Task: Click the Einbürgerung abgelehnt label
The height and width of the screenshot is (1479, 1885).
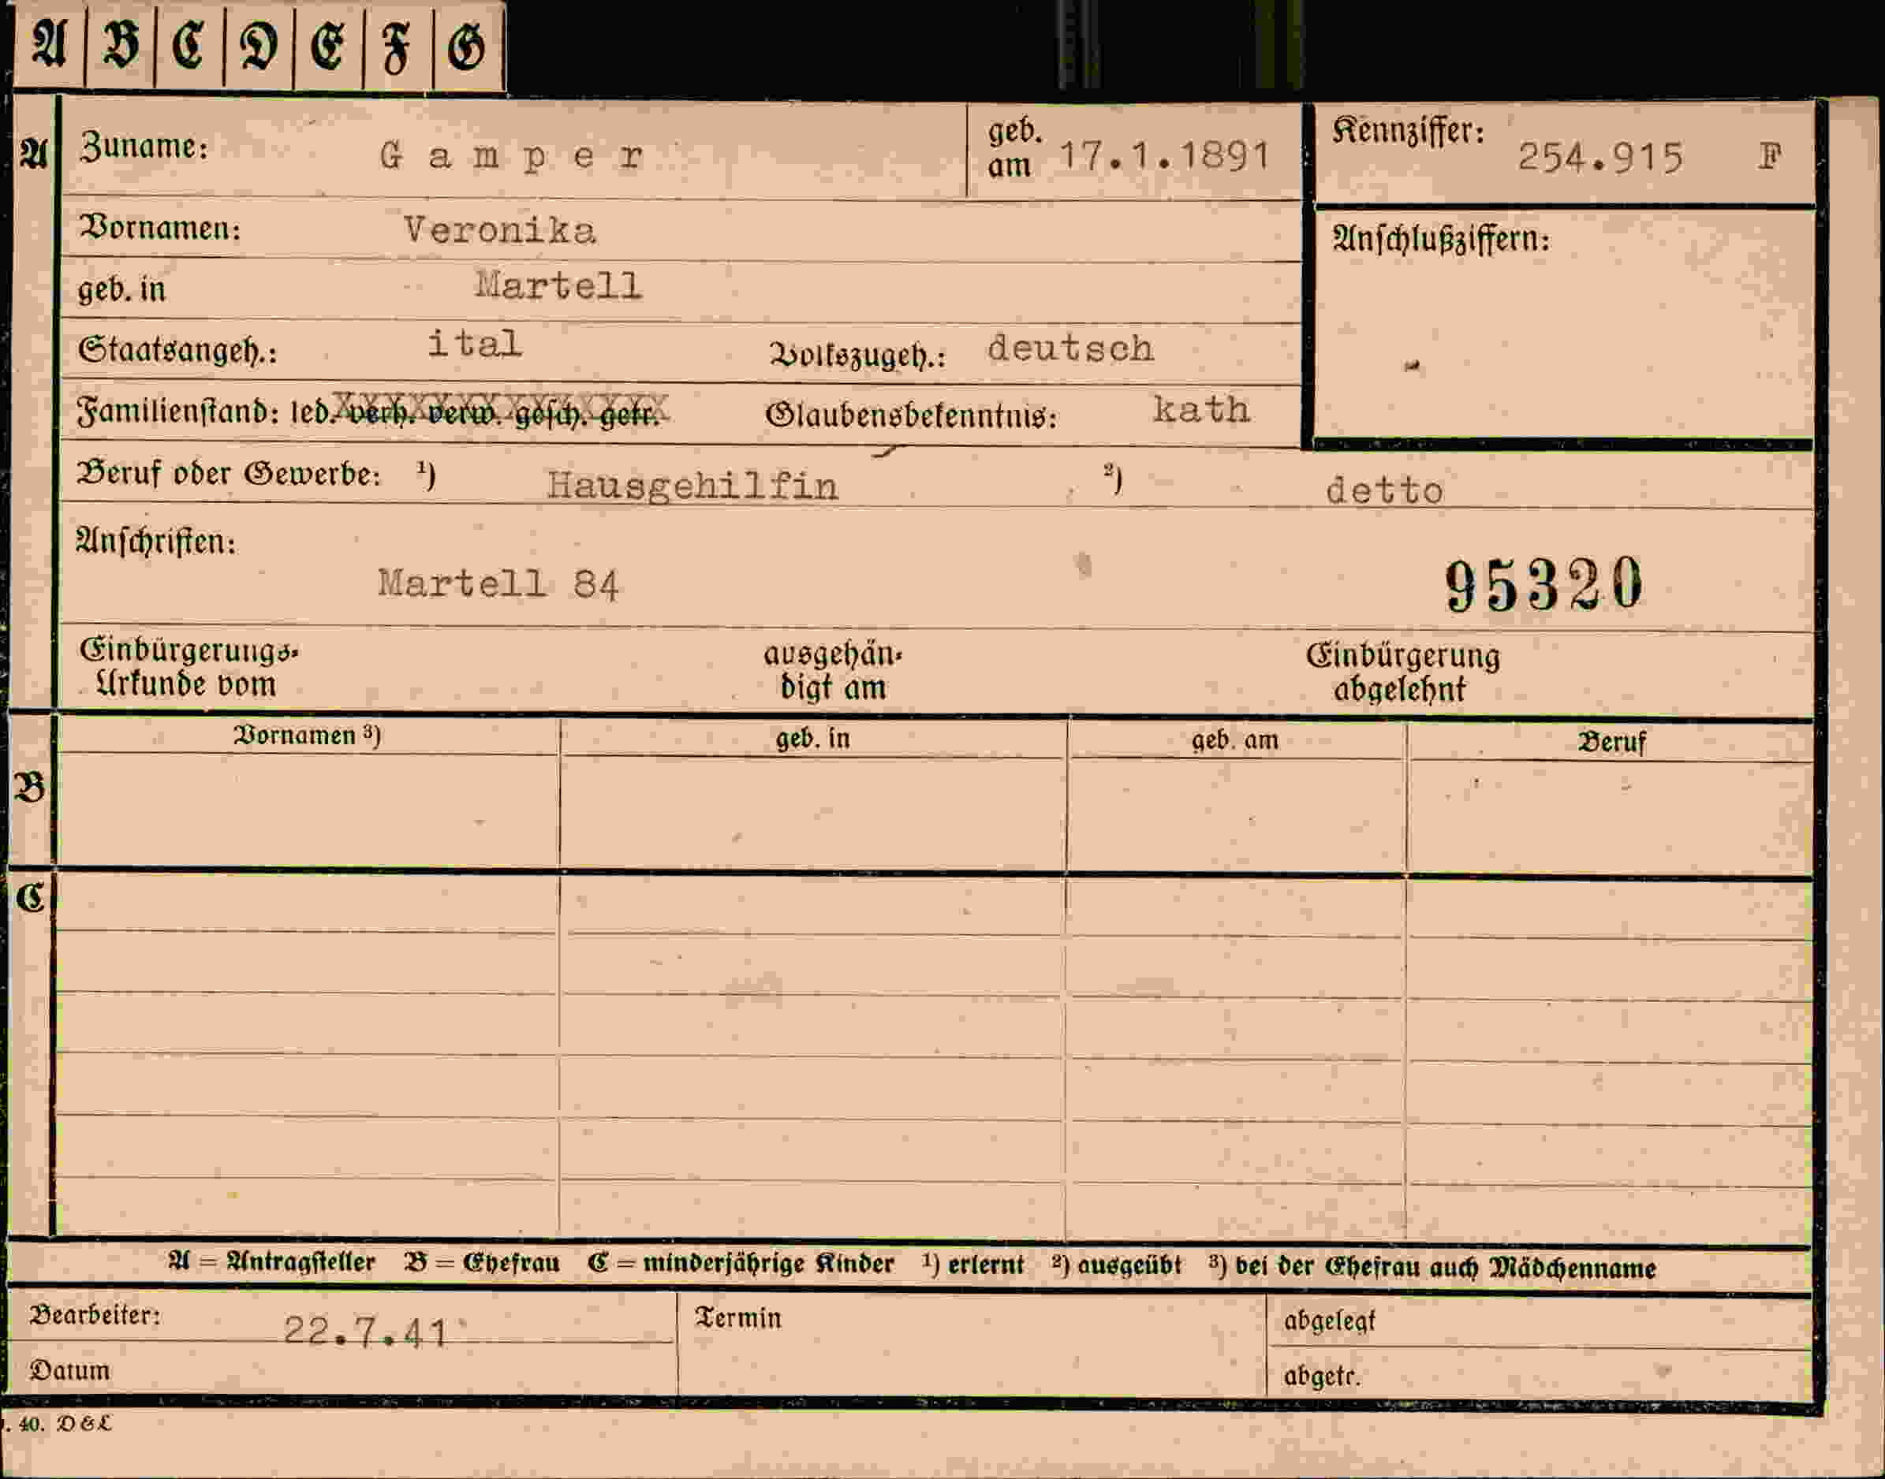Action: pos(1402,672)
